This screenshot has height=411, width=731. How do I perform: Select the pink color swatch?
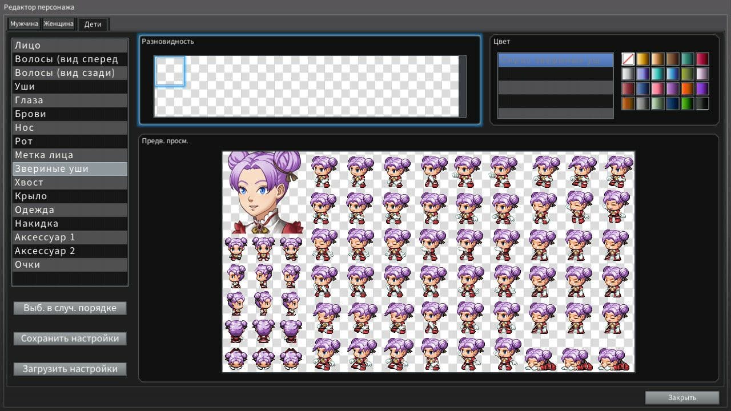(658, 88)
